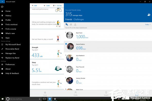Open Paul Thurrott's leaderboard entry
Image resolution: width=152 pixels, height=101 pixels.
pyautogui.click(x=108, y=69)
